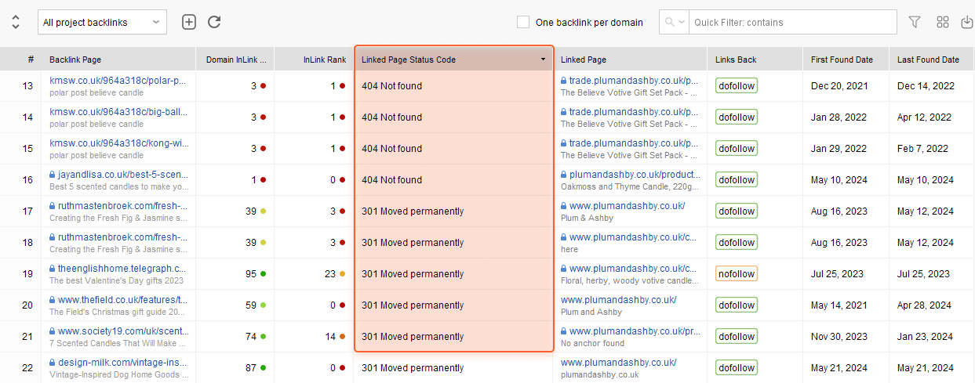975x383 pixels.
Task: Open the design-milk.com/vintage-ins backlink link
Action: point(123,362)
